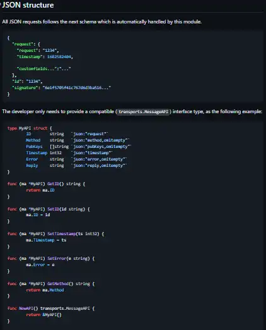Image resolution: width=266 pixels, height=330 pixels.
Task: Click the "id": "1234" line
Action: [x=27, y=82]
